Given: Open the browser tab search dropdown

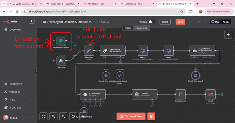Looking at the screenshot, I should 4,4.
